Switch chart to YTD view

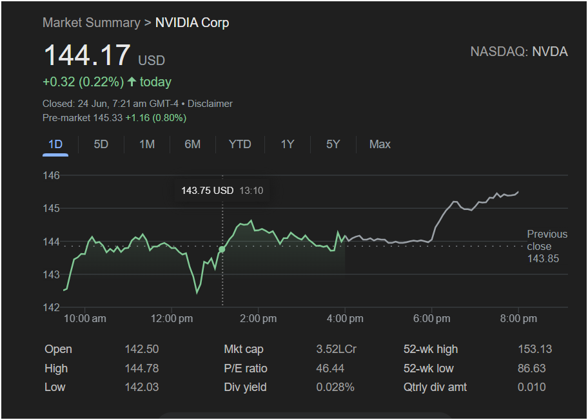[x=240, y=144]
